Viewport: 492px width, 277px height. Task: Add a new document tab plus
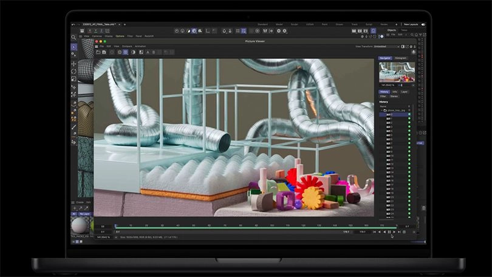click(x=125, y=24)
